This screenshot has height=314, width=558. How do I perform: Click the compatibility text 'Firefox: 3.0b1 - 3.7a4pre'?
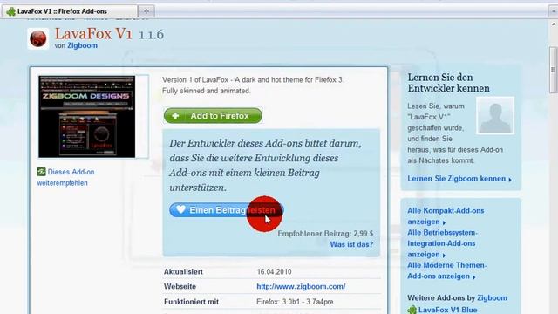click(x=295, y=302)
